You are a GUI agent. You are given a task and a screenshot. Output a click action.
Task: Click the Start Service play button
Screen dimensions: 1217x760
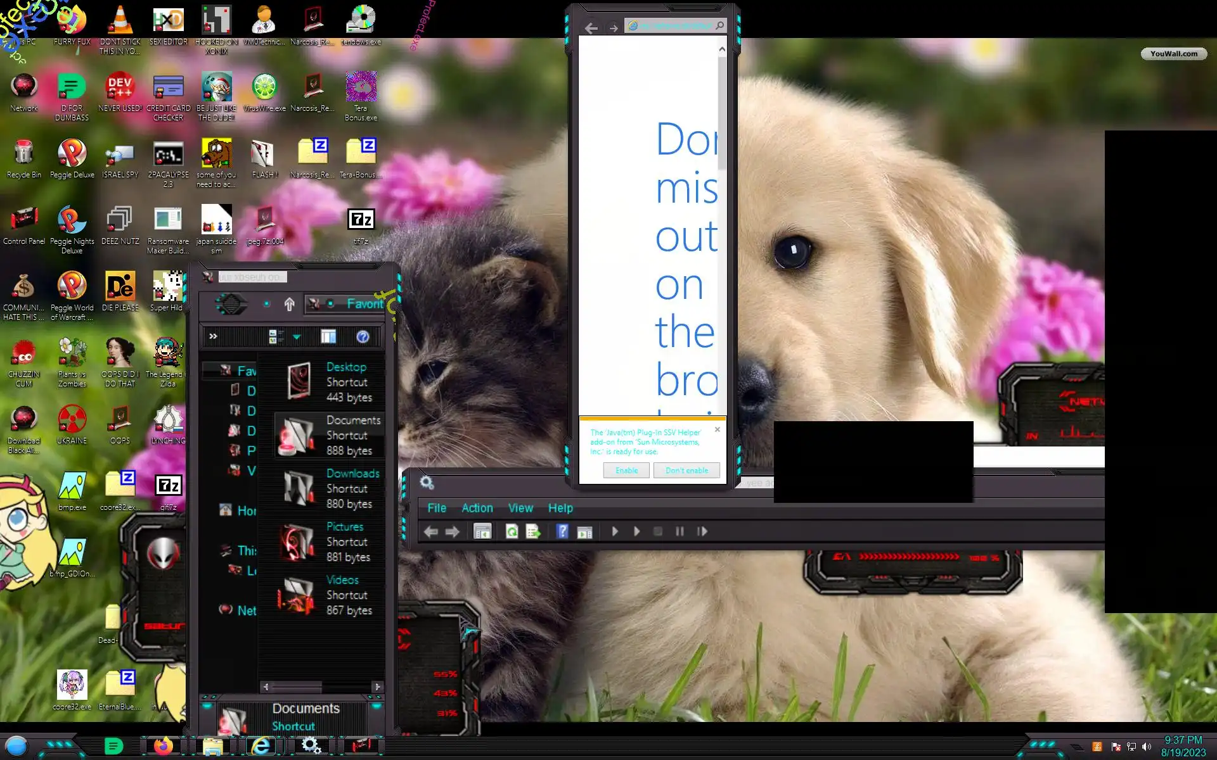click(614, 531)
